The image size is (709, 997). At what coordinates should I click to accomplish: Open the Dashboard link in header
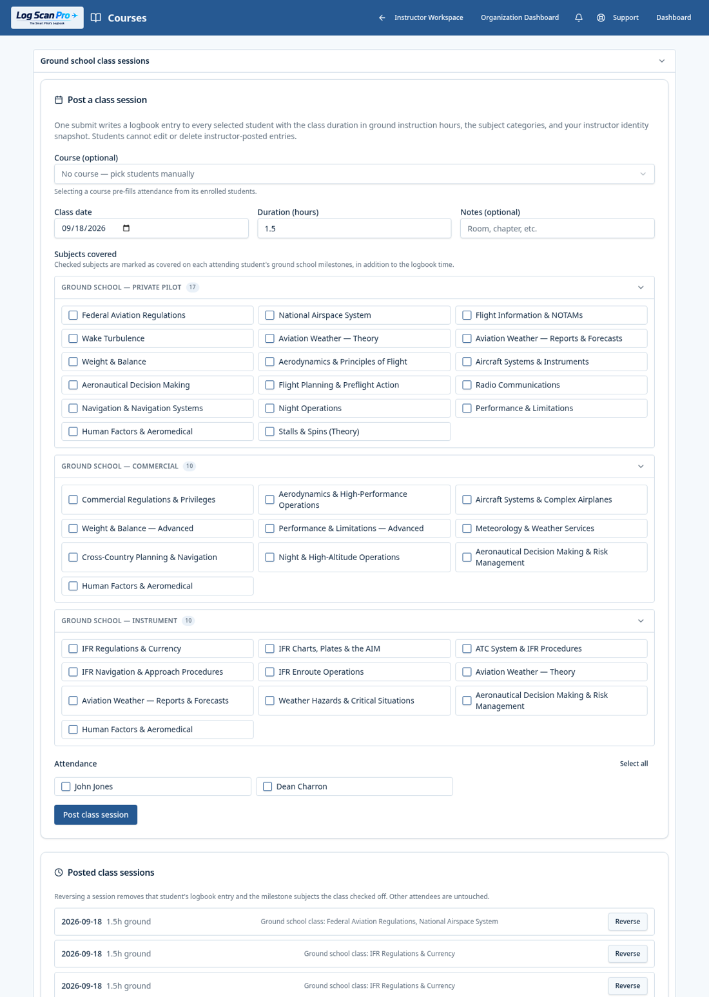(x=674, y=17)
